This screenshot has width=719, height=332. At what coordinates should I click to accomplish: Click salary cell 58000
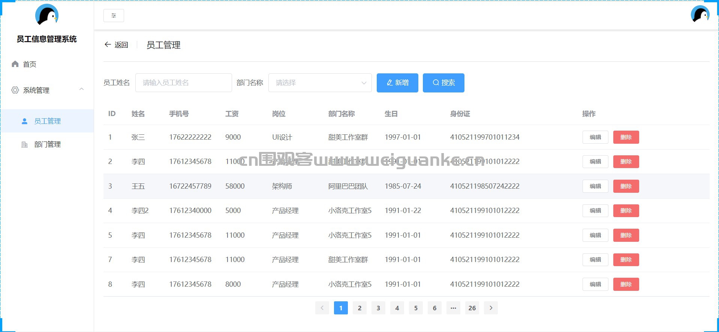(x=235, y=186)
